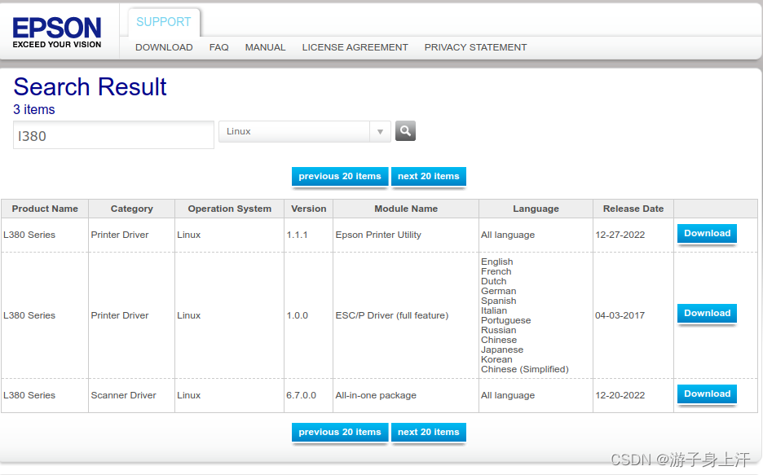This screenshot has width=763, height=475.
Task: Open the SUPPORT tab
Action: (164, 22)
